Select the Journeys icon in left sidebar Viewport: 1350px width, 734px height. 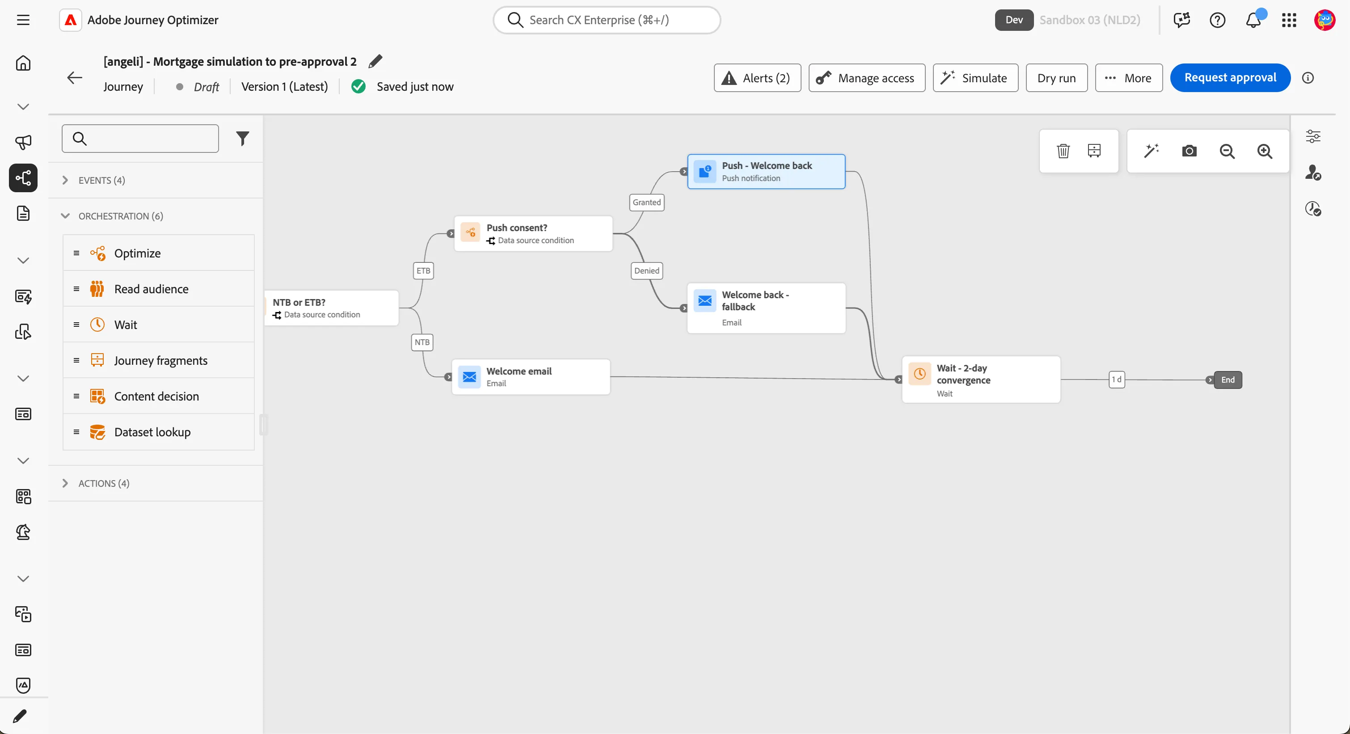tap(23, 177)
